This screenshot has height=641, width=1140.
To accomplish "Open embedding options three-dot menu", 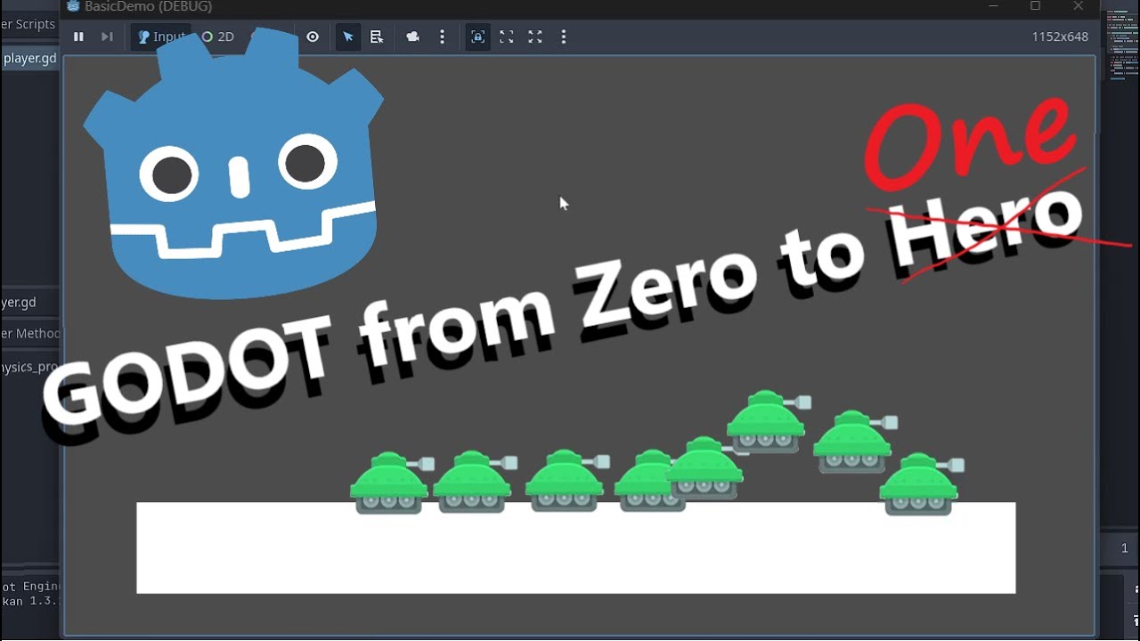I will [564, 37].
